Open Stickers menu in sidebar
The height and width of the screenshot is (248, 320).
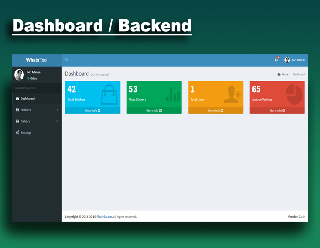(x=37, y=110)
